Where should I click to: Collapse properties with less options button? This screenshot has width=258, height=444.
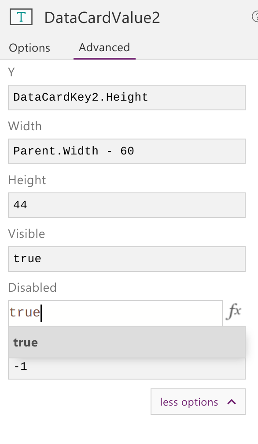click(198, 402)
